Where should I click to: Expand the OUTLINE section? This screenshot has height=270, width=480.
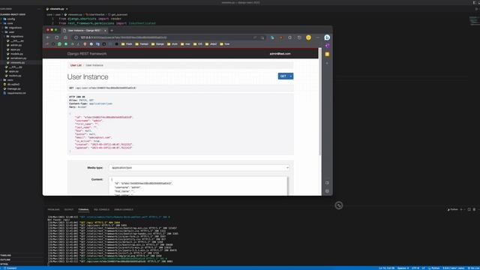pyautogui.click(x=5, y=259)
